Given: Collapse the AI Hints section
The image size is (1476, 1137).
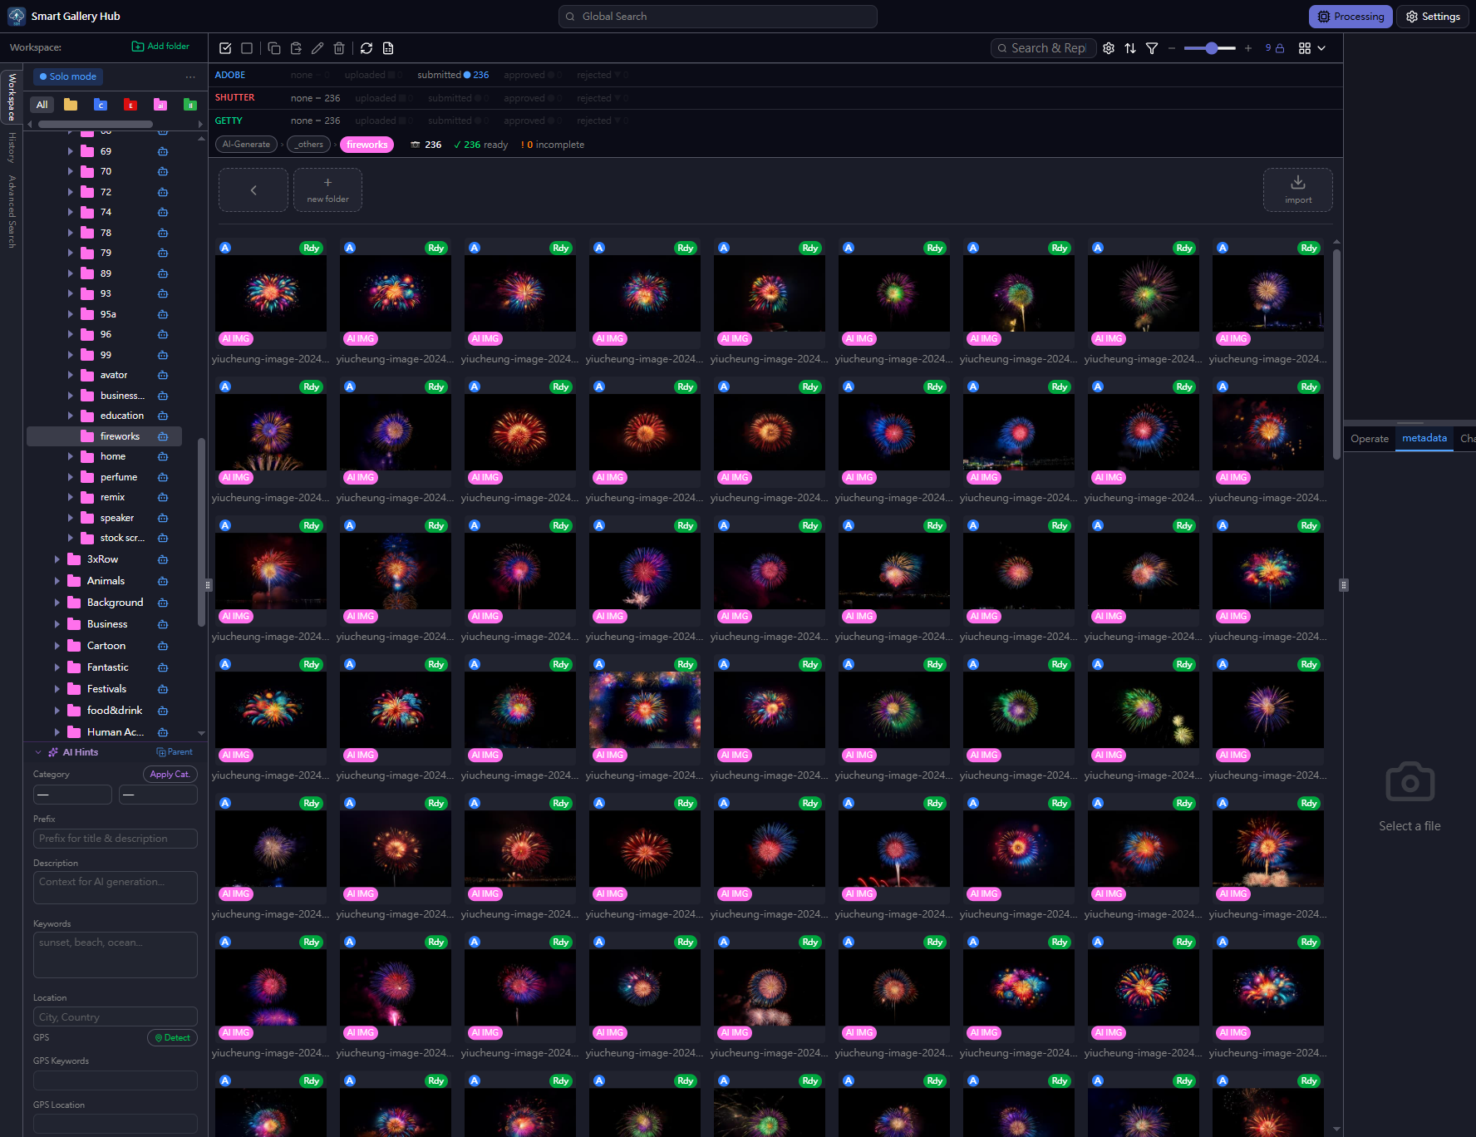Looking at the screenshot, I should click(38, 752).
